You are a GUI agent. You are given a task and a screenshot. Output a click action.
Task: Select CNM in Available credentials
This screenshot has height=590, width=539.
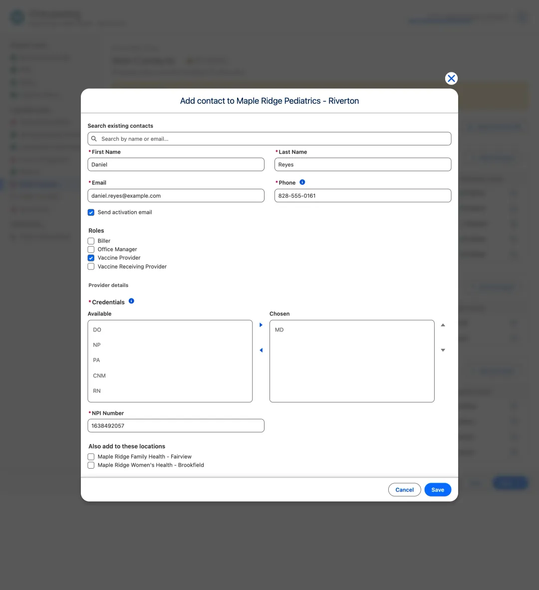pyautogui.click(x=170, y=375)
